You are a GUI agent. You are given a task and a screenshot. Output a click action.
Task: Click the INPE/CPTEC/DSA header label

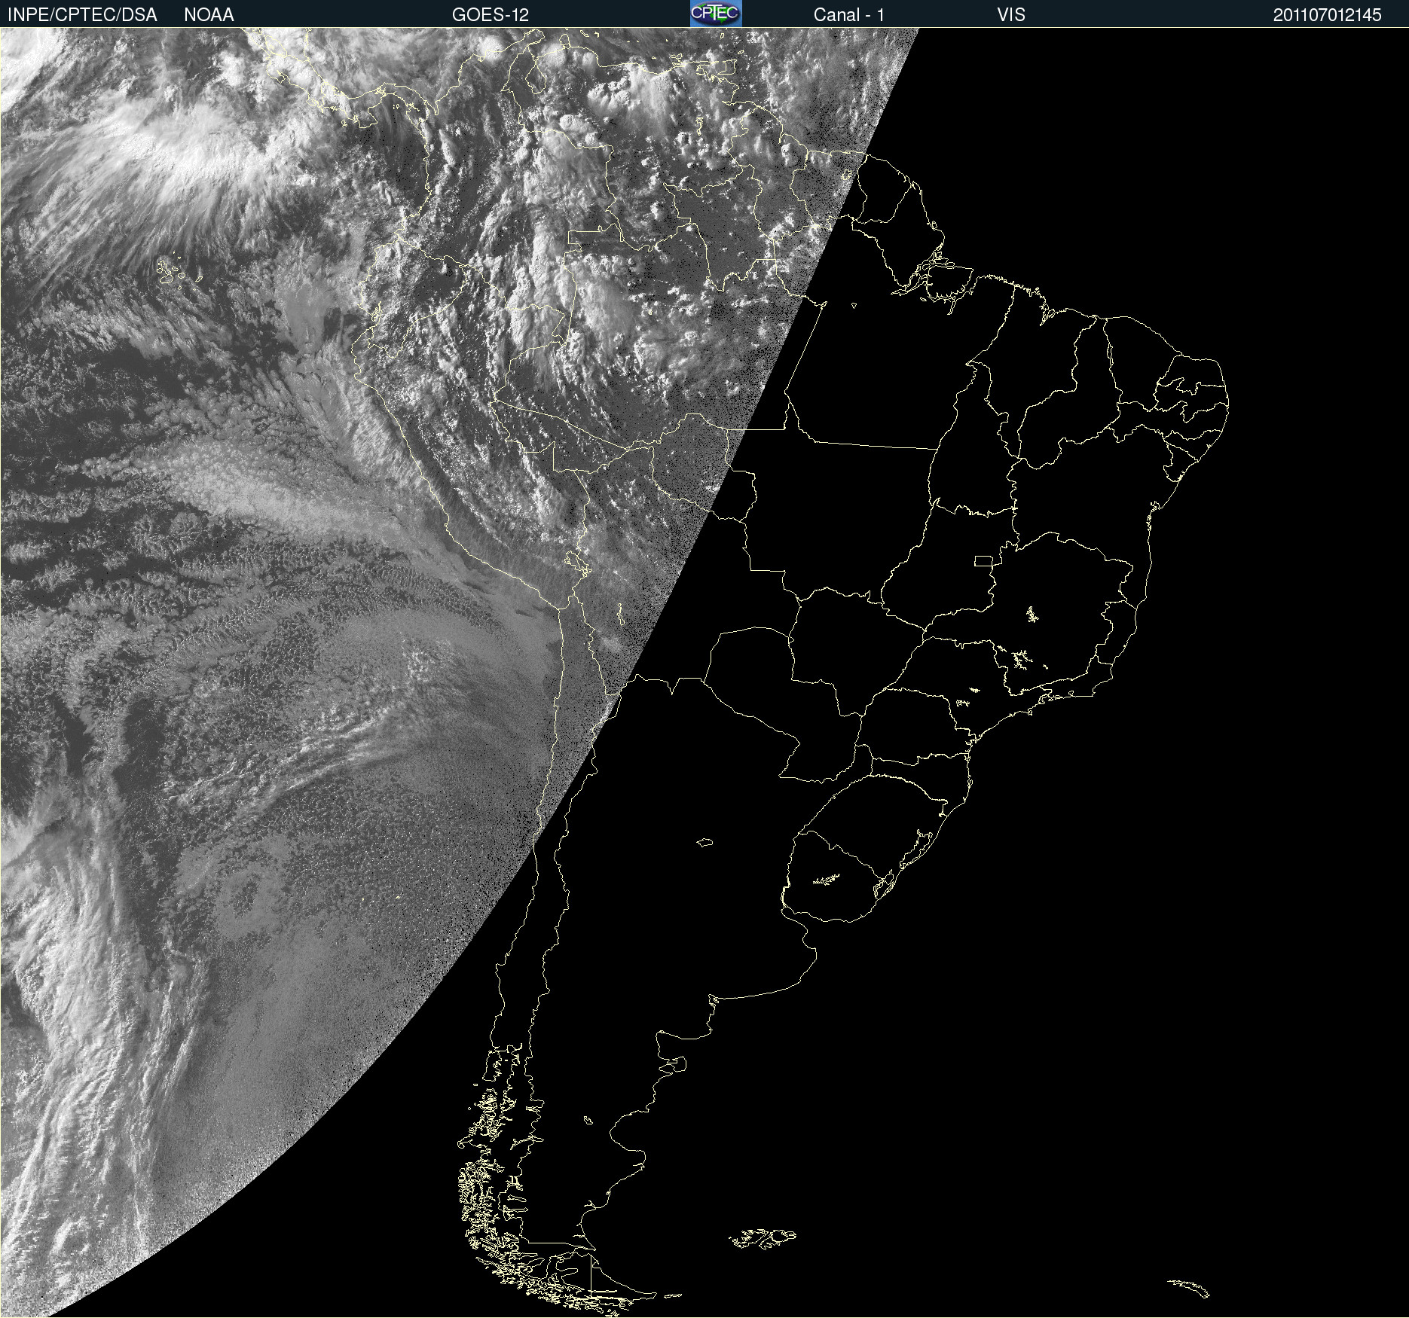coord(82,15)
